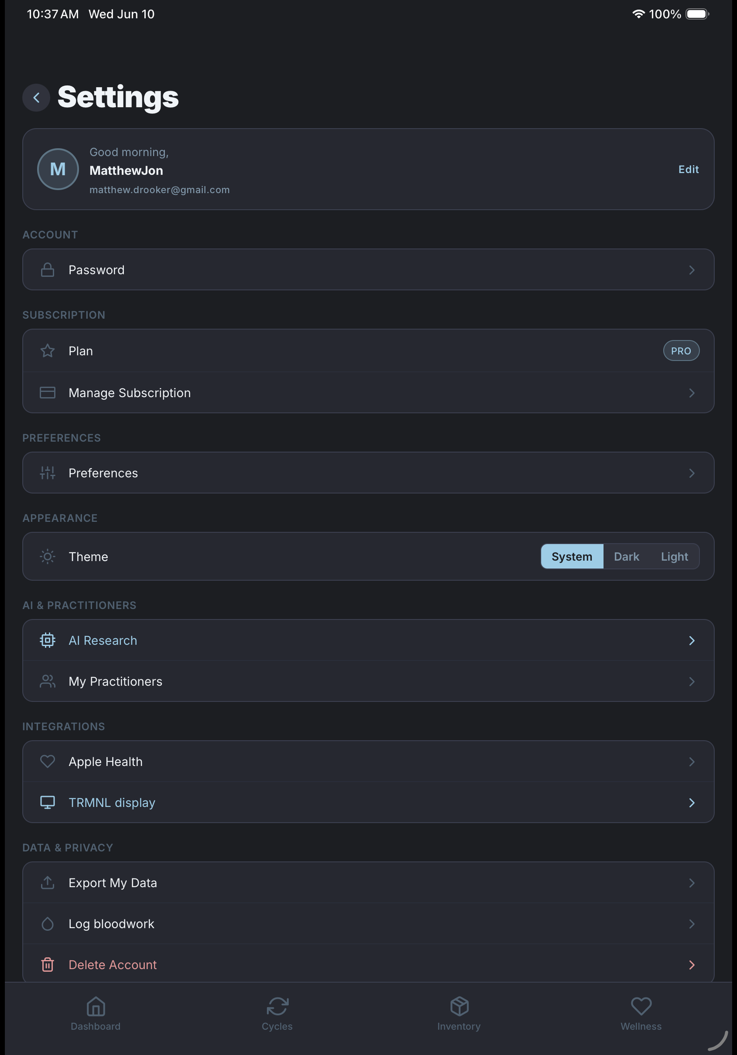Open Password via its chevron

click(x=691, y=270)
